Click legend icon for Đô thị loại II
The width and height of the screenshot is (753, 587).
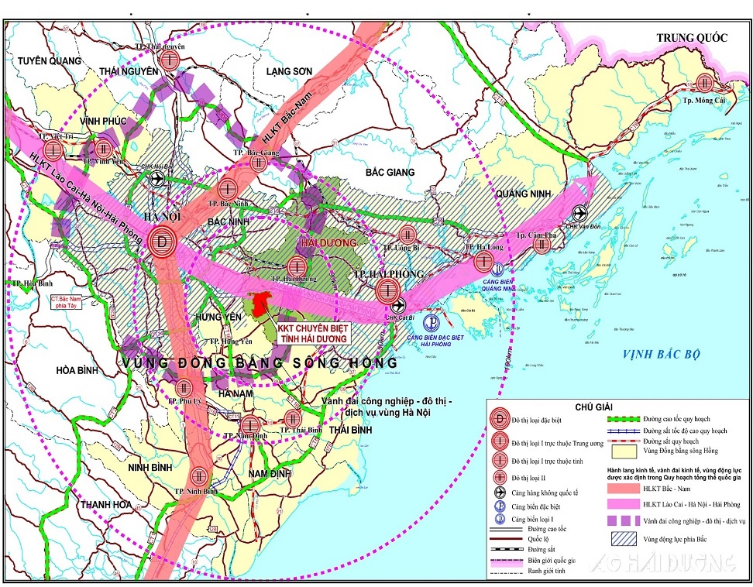500,478
